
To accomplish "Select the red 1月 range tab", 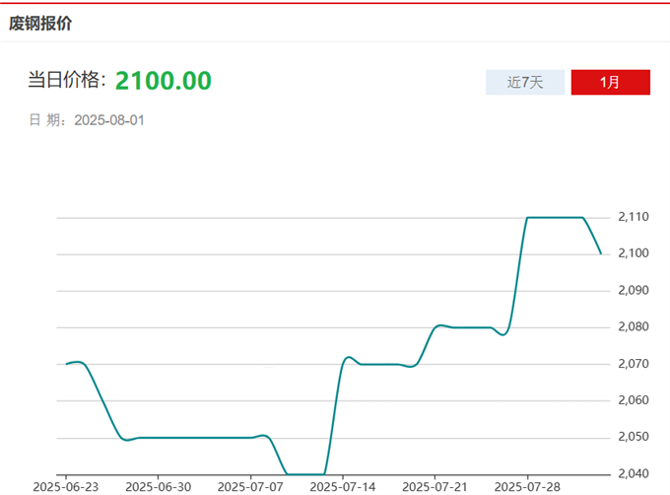I will 610,82.
